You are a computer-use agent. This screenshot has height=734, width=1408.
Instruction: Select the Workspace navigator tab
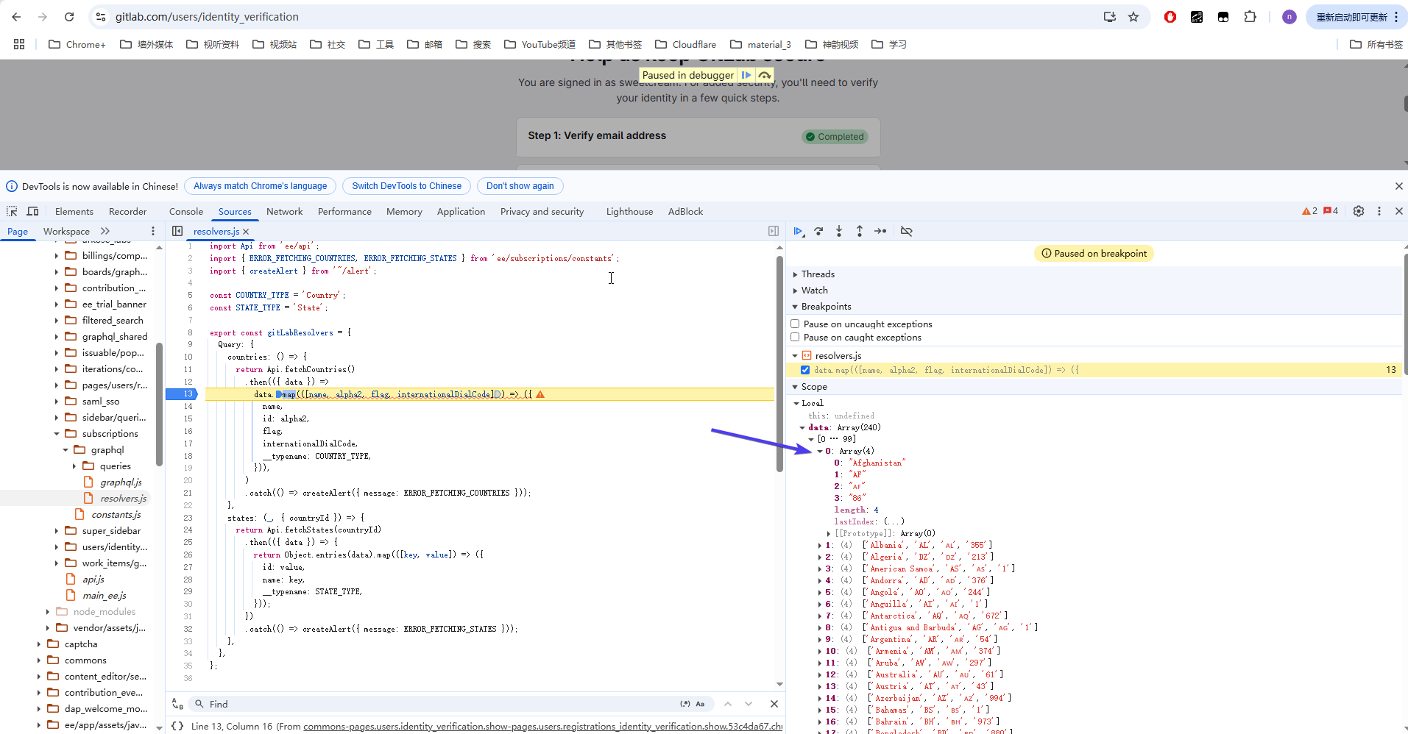click(66, 231)
